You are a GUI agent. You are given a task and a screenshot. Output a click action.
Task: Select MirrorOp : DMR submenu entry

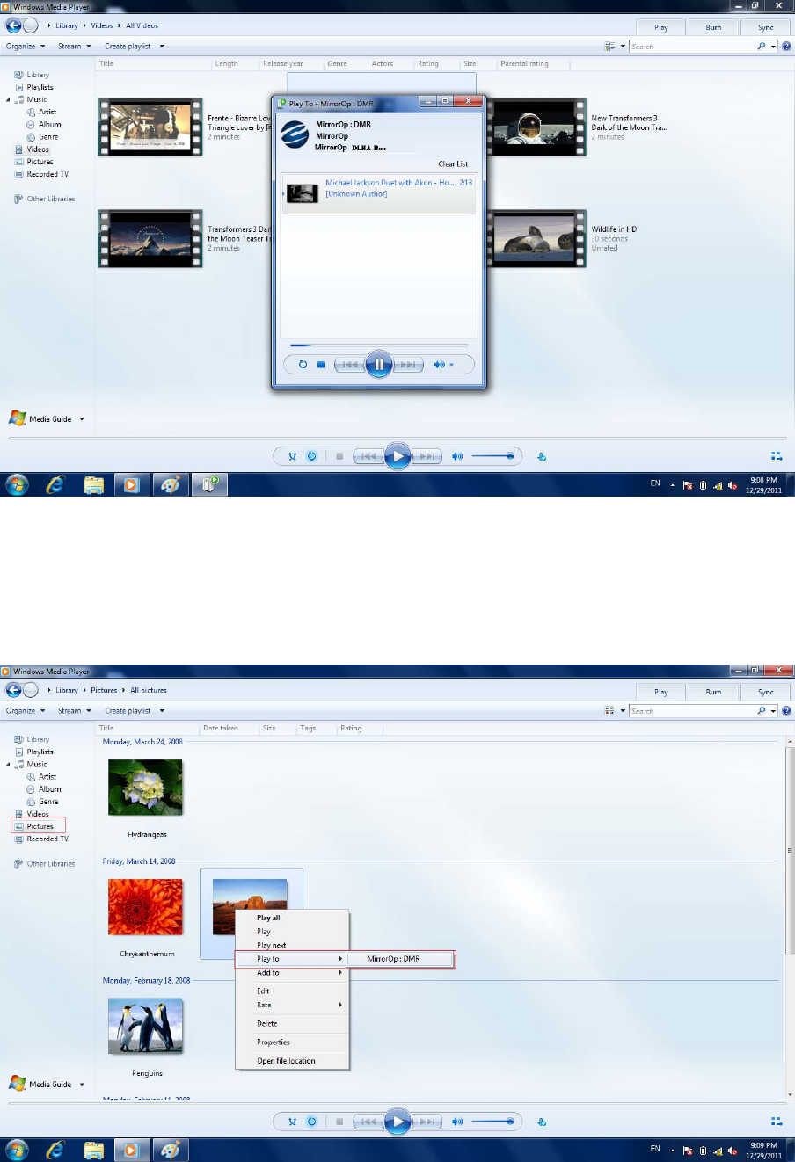coord(401,959)
